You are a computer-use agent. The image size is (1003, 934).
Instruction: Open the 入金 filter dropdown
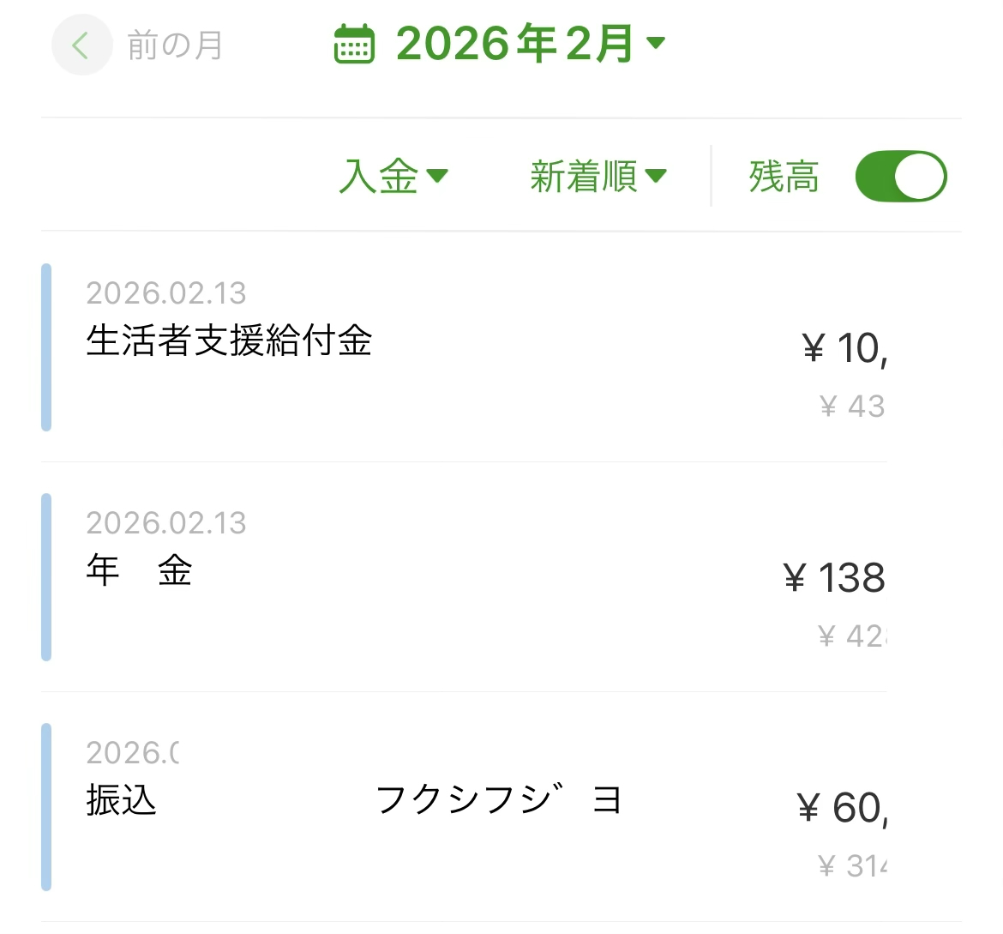pyautogui.click(x=379, y=177)
